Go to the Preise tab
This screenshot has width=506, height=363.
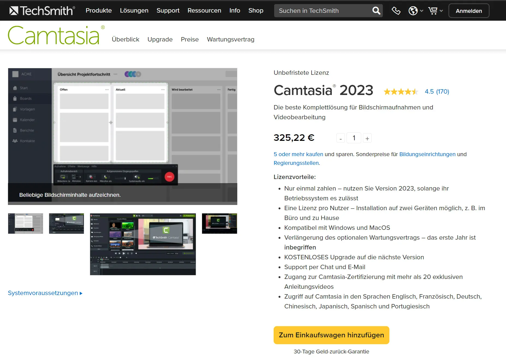pos(190,39)
